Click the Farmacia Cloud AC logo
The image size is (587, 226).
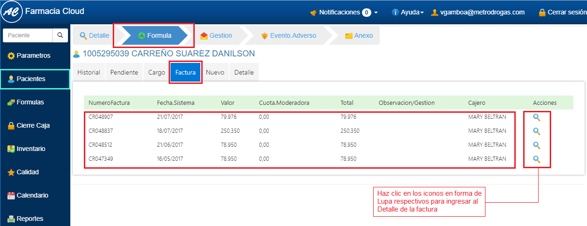coord(12,12)
